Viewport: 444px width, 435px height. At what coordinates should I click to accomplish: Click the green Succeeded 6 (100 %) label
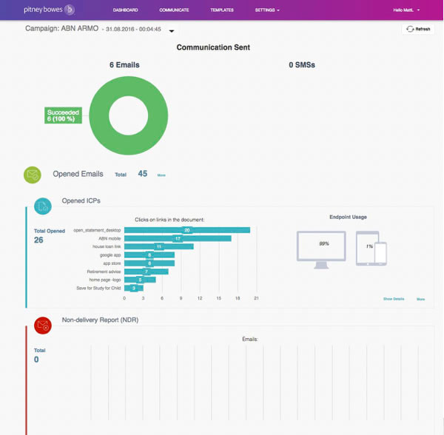[61, 115]
